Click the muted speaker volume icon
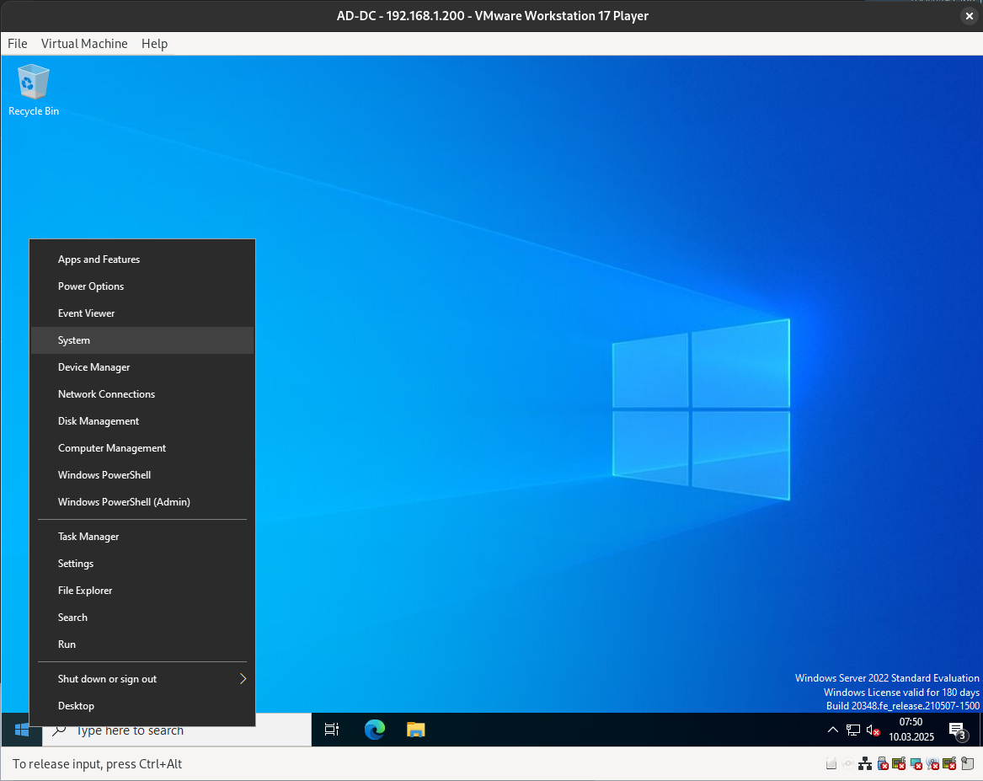 click(873, 730)
